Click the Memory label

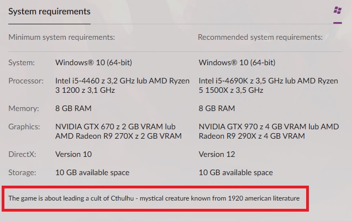pos(24,108)
